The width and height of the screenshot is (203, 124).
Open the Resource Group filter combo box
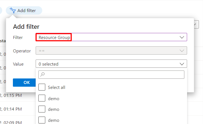point(111,37)
